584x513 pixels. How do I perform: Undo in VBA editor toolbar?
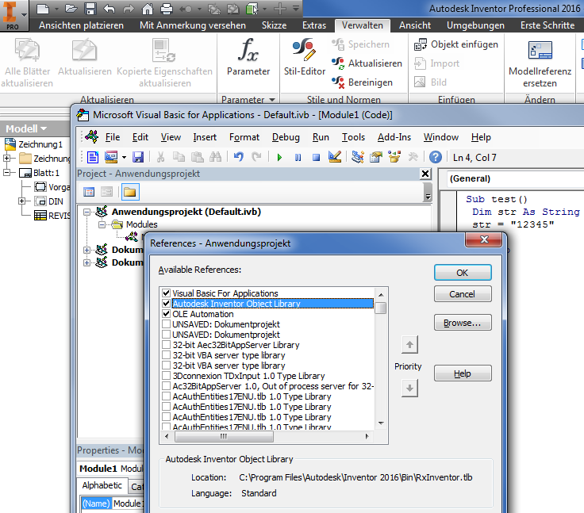[238, 157]
